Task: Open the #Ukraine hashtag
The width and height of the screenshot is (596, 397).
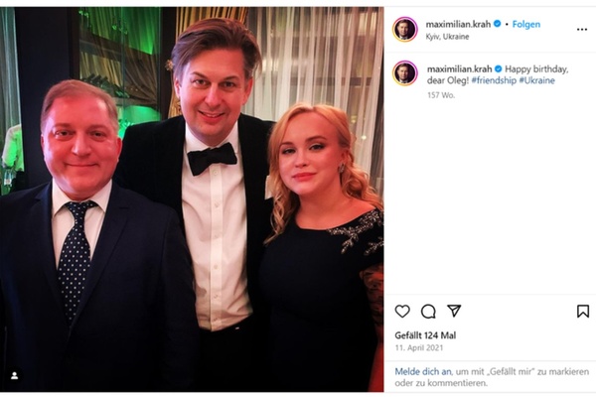Action: click(536, 80)
